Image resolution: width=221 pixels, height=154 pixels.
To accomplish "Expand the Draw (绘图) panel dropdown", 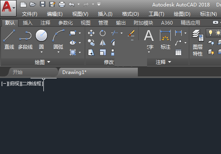I will pyautogui.click(x=49, y=62).
